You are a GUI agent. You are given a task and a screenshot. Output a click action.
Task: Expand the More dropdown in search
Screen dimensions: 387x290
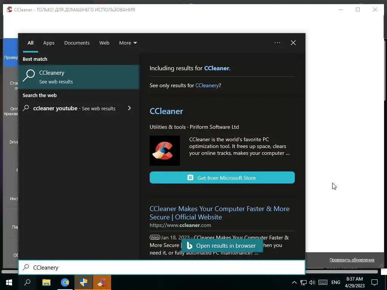(x=128, y=43)
